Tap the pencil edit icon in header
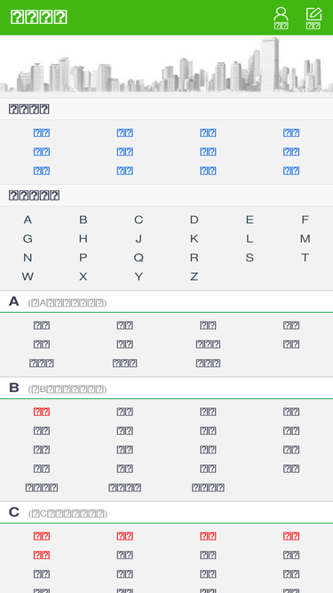Image resolution: width=333 pixels, height=593 pixels. (313, 18)
